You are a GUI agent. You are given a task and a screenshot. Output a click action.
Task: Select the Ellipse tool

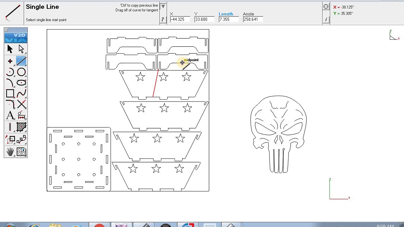click(x=21, y=83)
